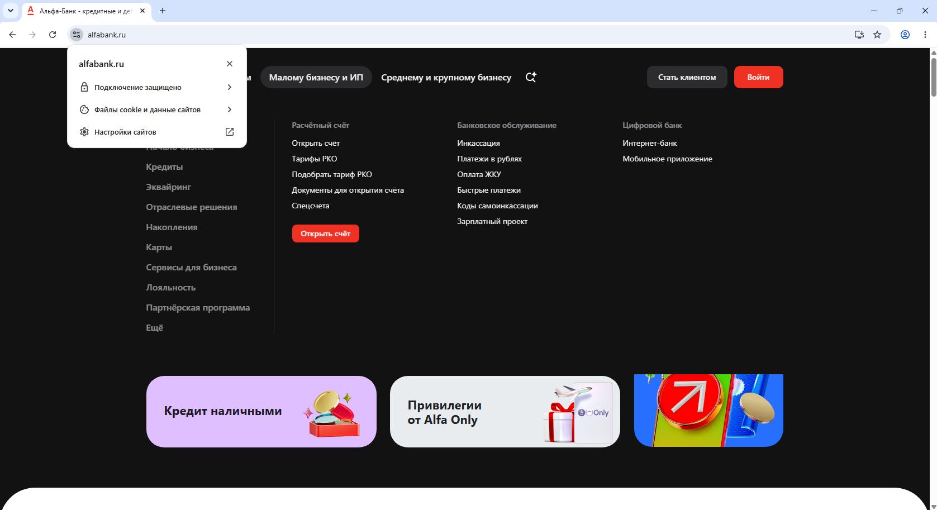Open Настройки сайтов external link icon

point(230,132)
